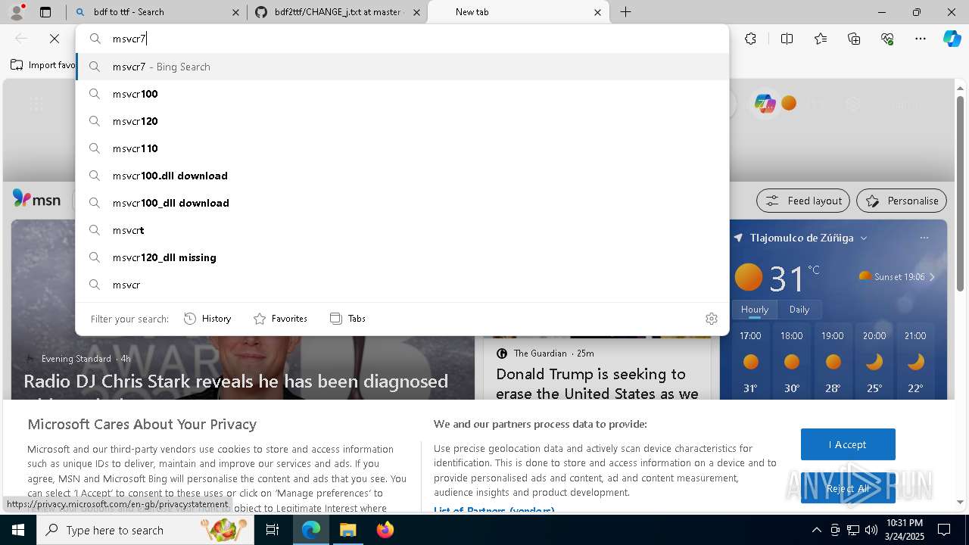Image resolution: width=969 pixels, height=545 pixels.
Task: Click the MSN logo
Action: coord(36,199)
